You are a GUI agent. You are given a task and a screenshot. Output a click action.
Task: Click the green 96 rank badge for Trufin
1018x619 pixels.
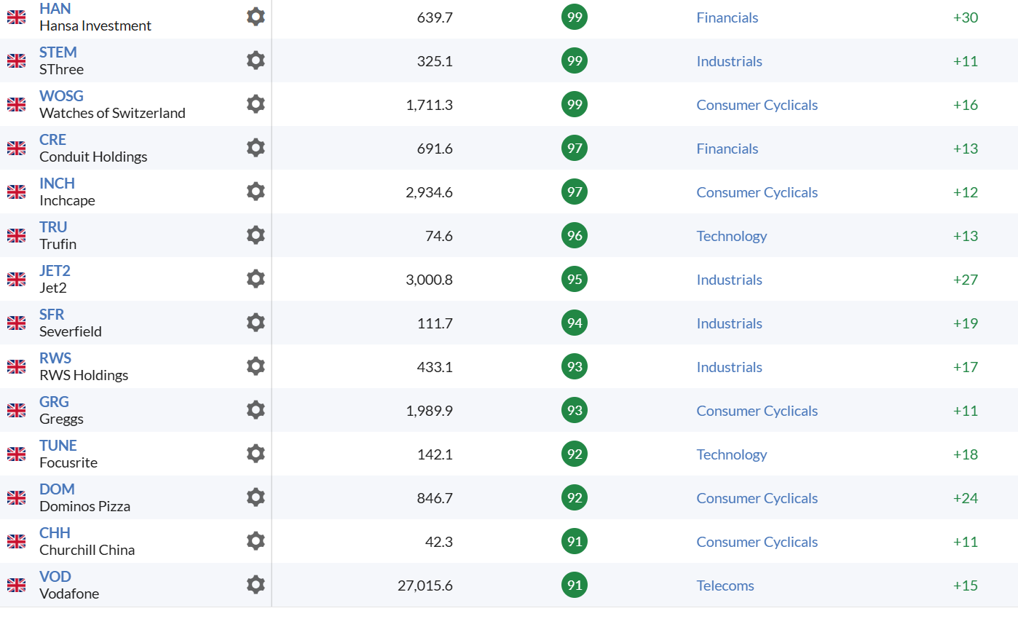point(575,235)
